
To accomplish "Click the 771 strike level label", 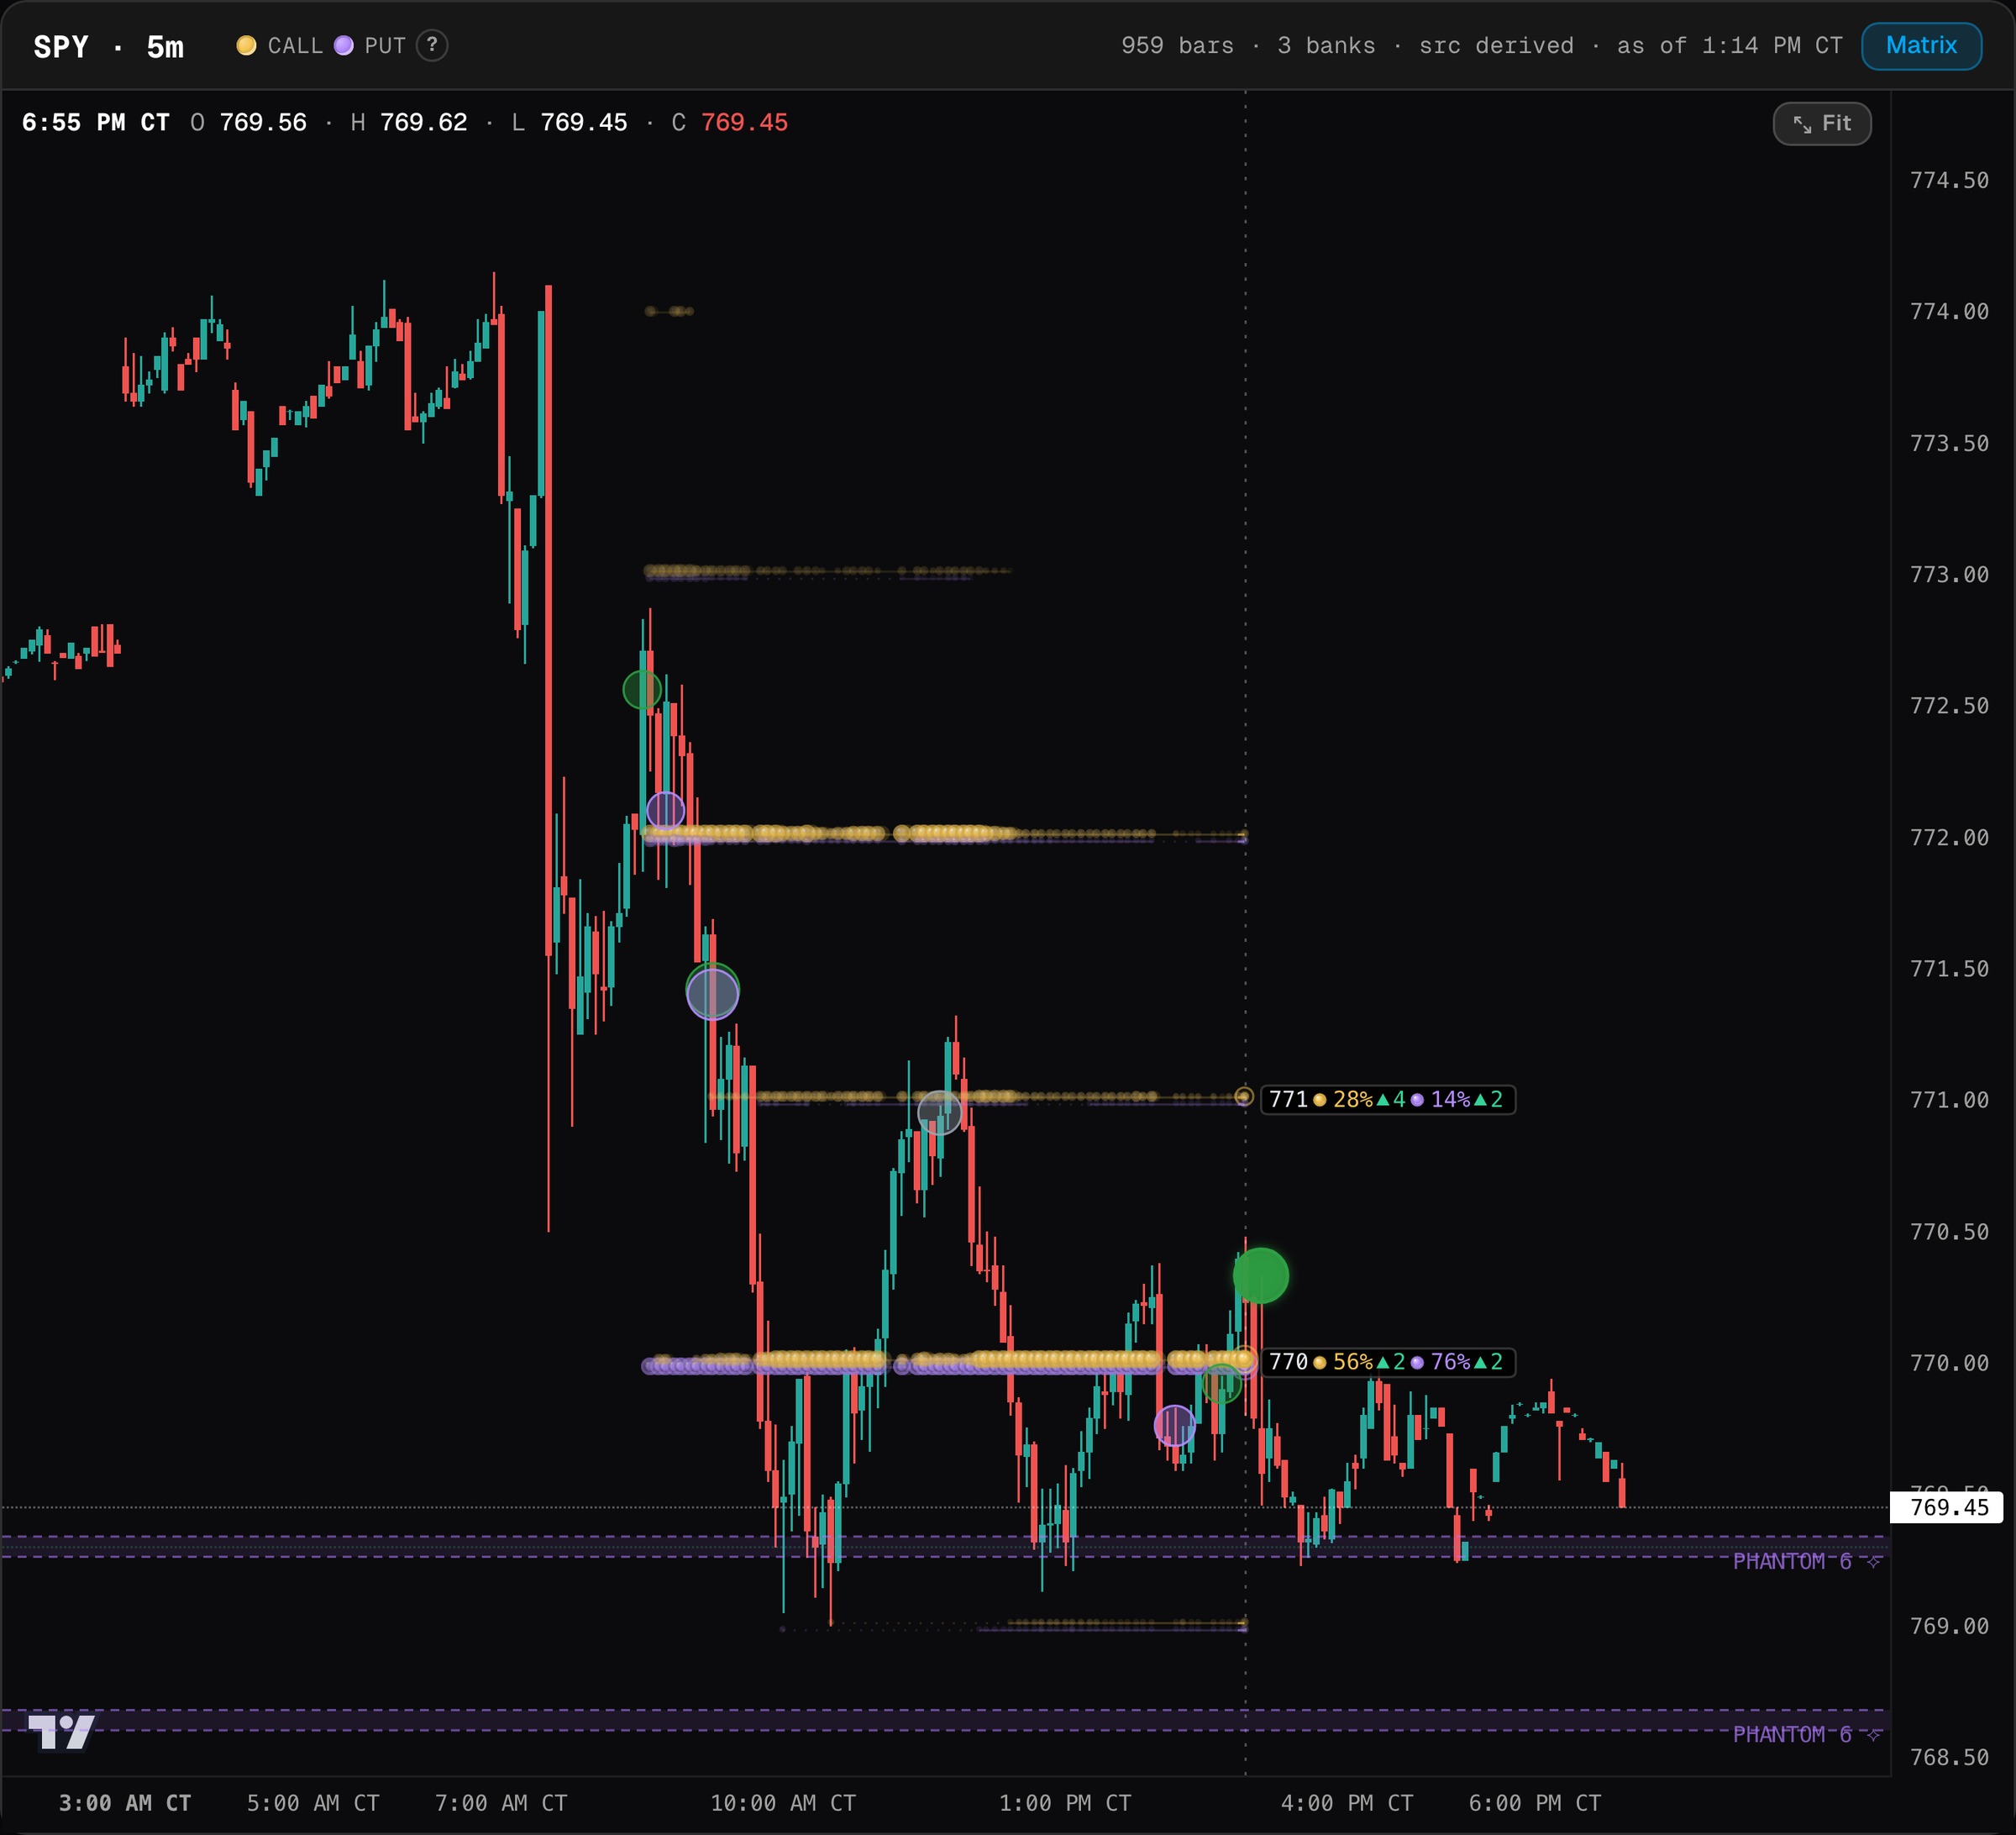I will 1388,1099.
